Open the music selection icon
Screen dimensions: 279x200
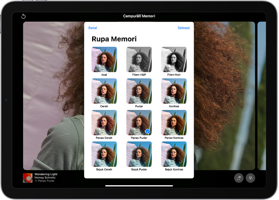pos(239,178)
